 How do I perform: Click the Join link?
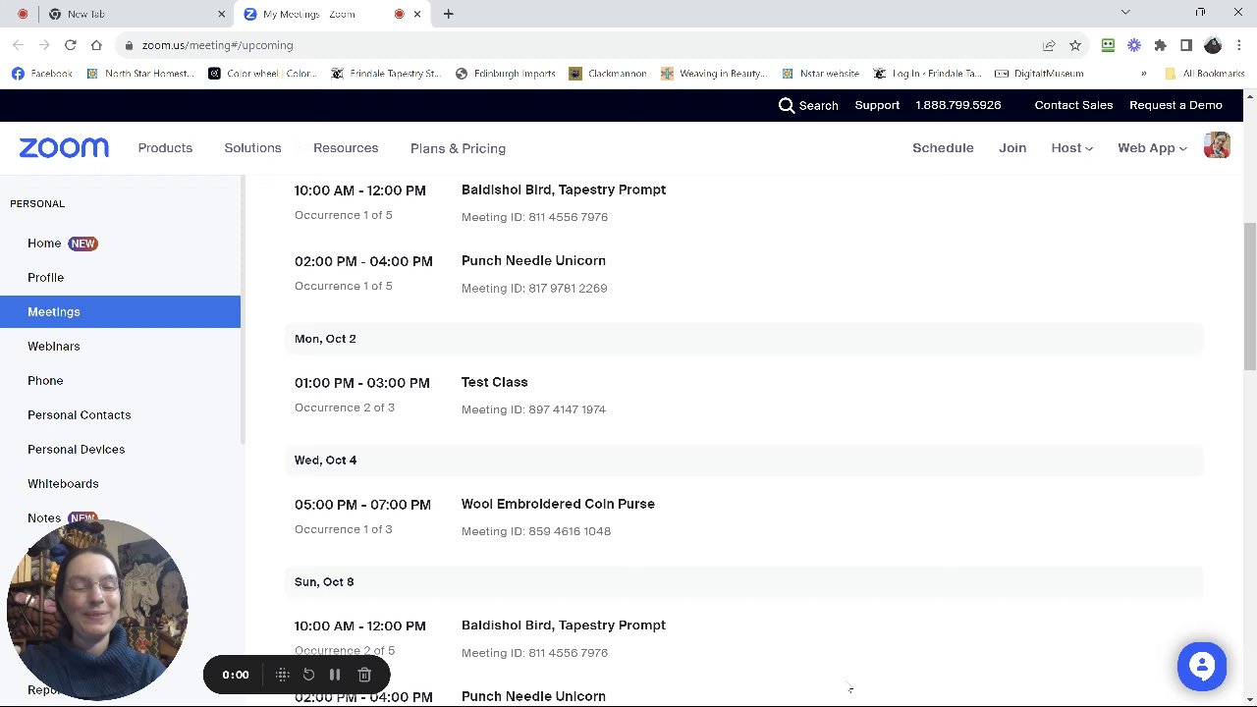[x=1012, y=147]
